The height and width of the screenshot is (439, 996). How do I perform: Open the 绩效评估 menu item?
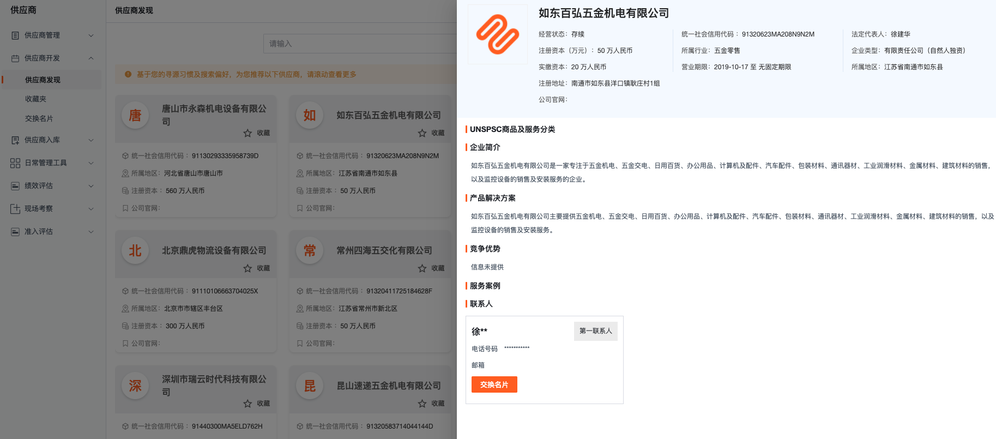(52, 186)
